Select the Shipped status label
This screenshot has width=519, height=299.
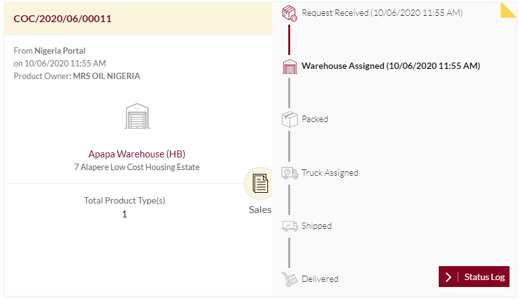pos(317,226)
